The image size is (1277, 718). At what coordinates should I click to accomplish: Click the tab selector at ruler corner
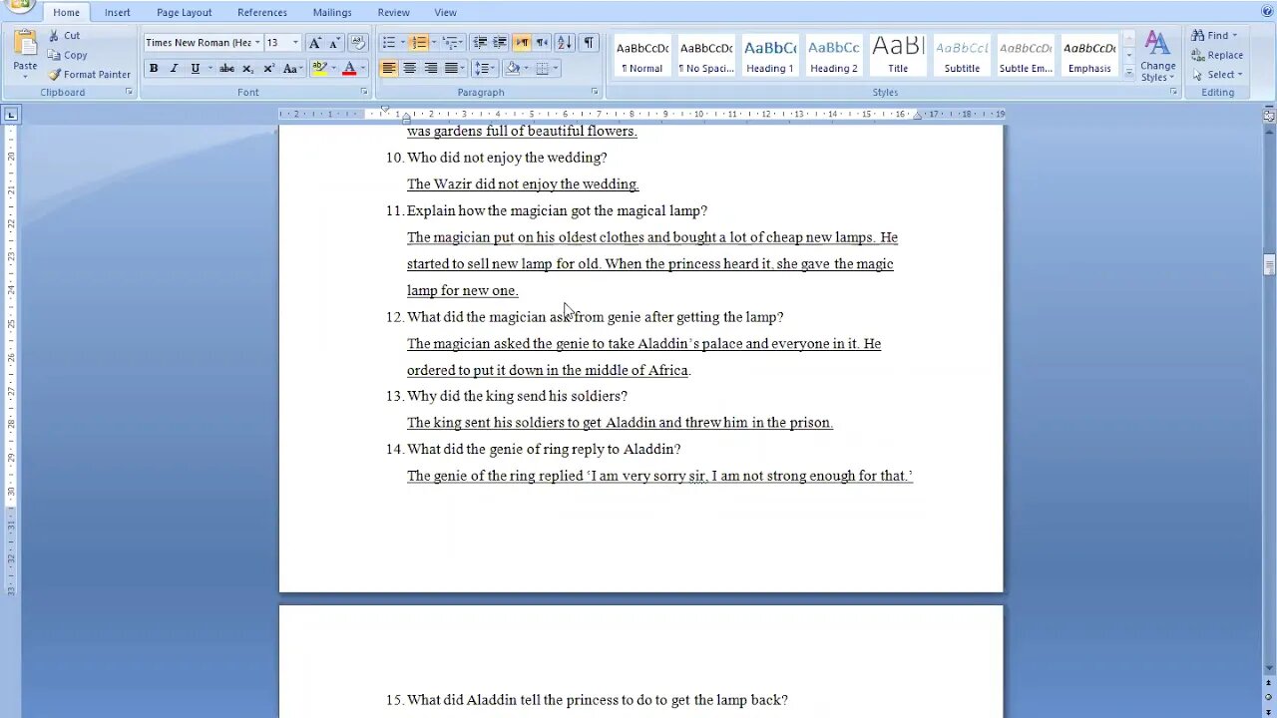(11, 115)
